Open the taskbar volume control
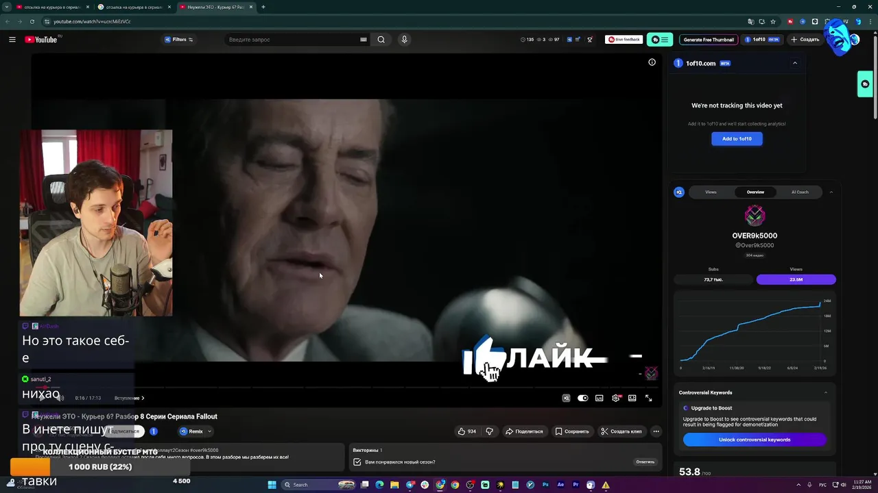This screenshot has height=493, width=878. pos(843,485)
